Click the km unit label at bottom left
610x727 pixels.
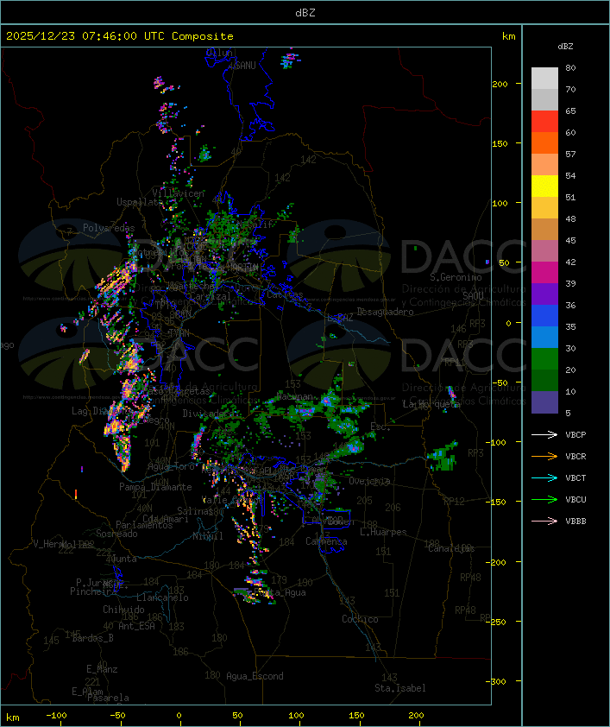(x=13, y=718)
